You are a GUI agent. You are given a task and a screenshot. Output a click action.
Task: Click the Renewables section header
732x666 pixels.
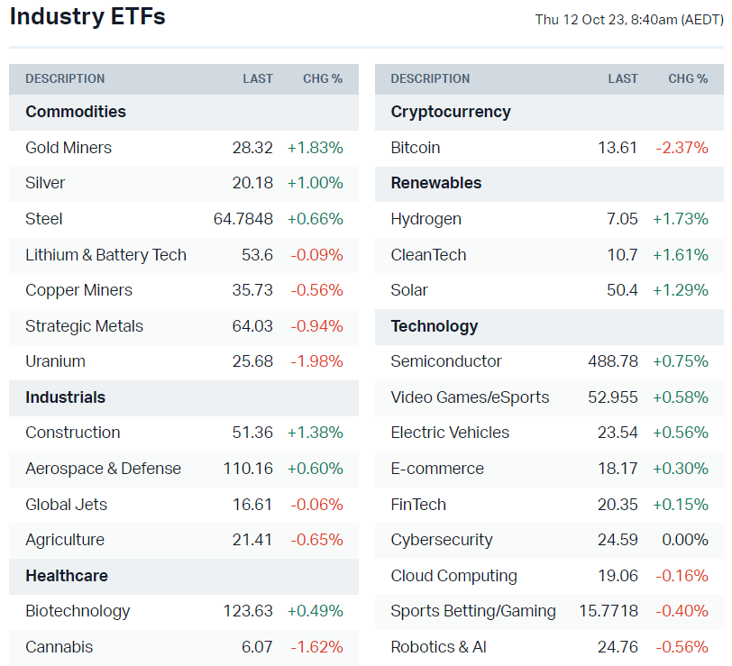pos(436,183)
